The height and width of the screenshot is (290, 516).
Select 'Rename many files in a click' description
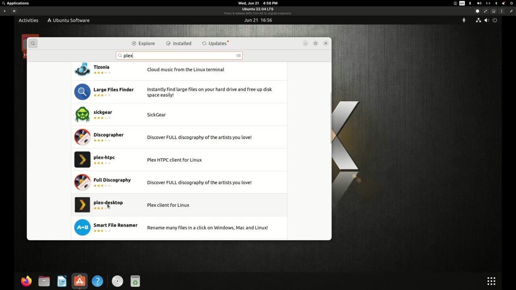coord(207,228)
